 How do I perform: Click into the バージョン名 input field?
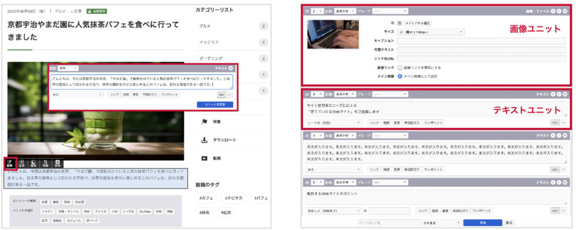389,222
